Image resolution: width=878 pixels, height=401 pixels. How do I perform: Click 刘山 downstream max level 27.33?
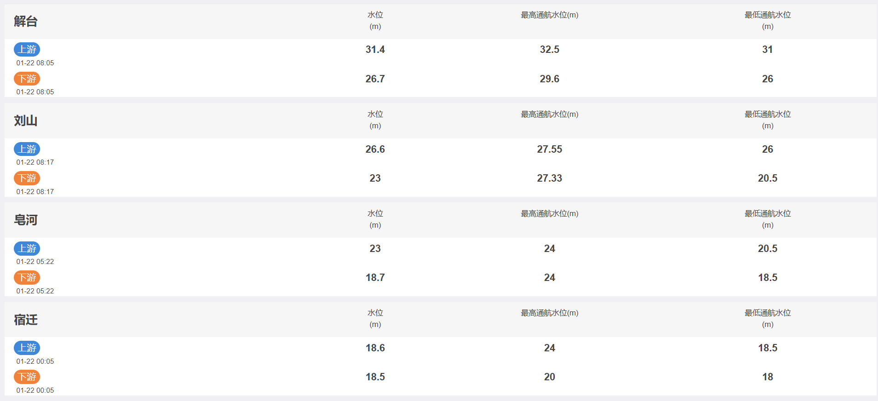coord(549,178)
